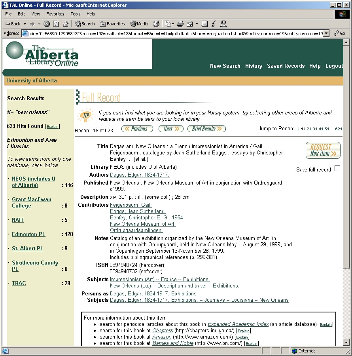This screenshot has width=352, height=356.
Task: Check the Save full record checkbox
Action: tap(337, 168)
